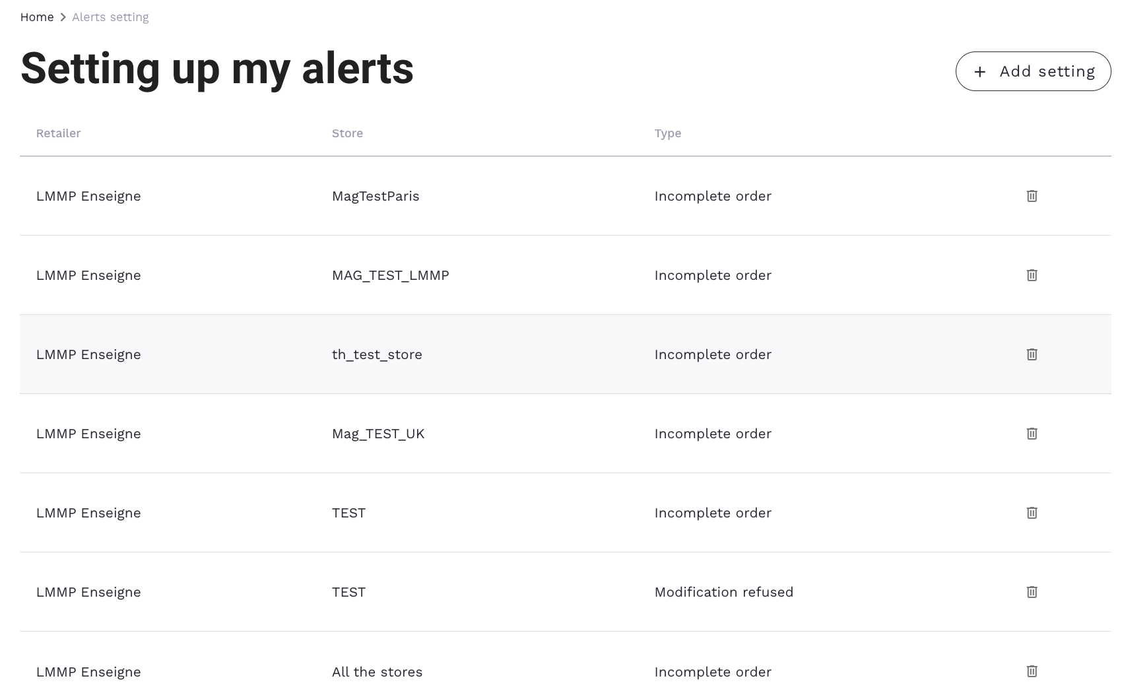The height and width of the screenshot is (697, 1122).
Task: Delete the Mag_TEST_UK alert setting
Action: tap(1032, 434)
